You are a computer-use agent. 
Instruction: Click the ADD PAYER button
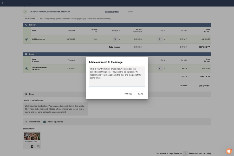pos(30,18)
